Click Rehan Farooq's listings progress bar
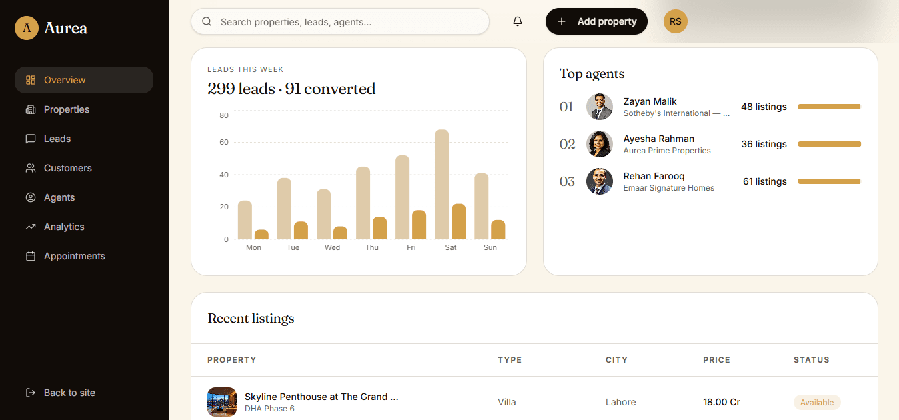The height and width of the screenshot is (420, 899). coord(829,181)
